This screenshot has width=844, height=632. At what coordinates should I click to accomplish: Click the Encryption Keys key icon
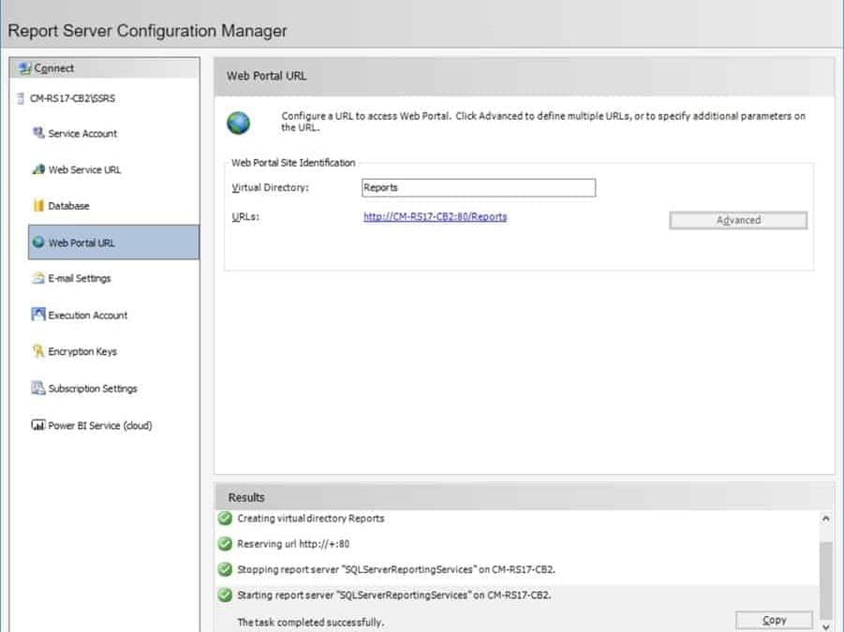click(38, 351)
